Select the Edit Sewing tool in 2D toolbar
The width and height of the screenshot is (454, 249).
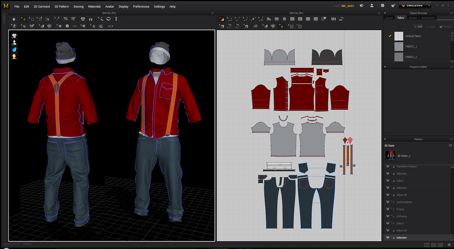click(x=222, y=26)
